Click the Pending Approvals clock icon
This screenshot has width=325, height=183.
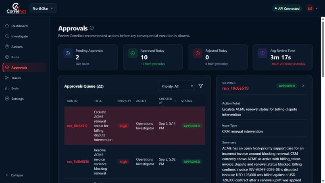pos(68,53)
